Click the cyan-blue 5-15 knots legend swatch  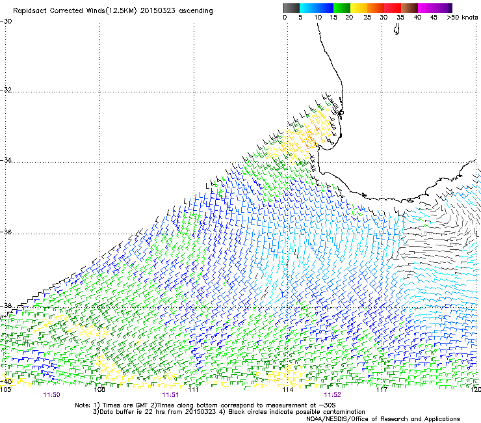point(317,8)
